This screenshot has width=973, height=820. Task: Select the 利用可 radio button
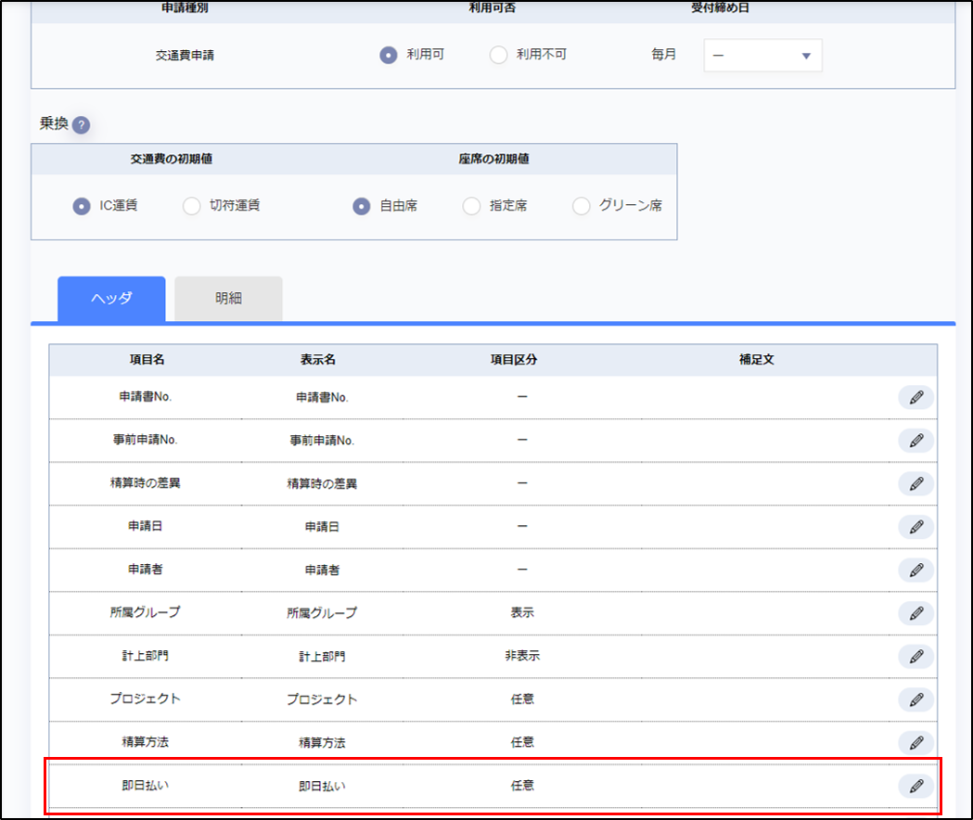(389, 56)
